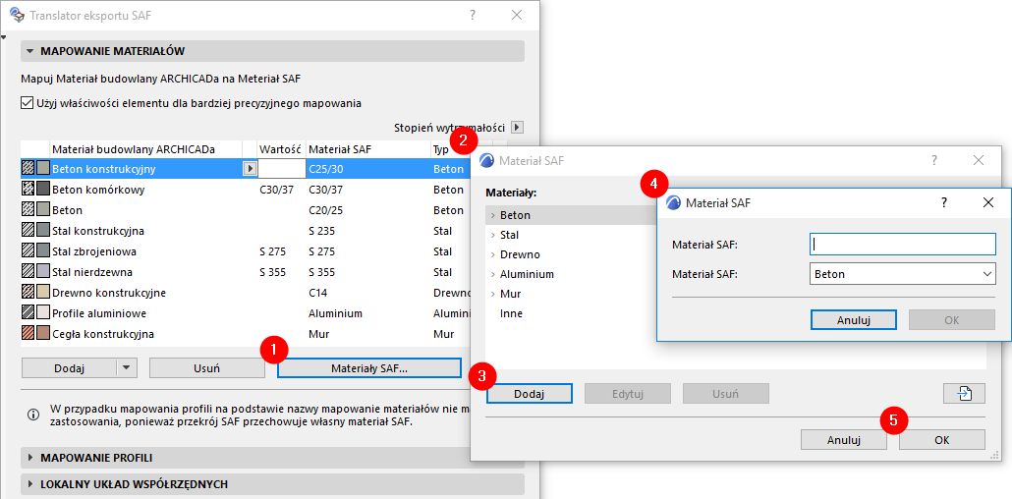Viewport: 1012px width, 499px height.
Task: Open the arrow popup in Beton konstrukcyjny row
Action: coord(249,169)
